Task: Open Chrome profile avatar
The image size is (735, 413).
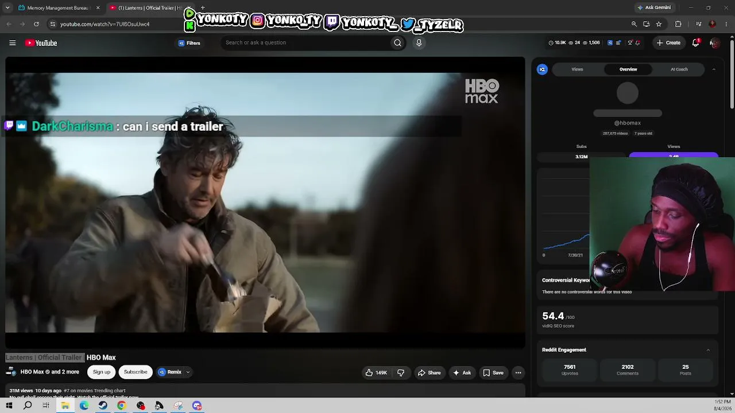Action: click(713, 24)
